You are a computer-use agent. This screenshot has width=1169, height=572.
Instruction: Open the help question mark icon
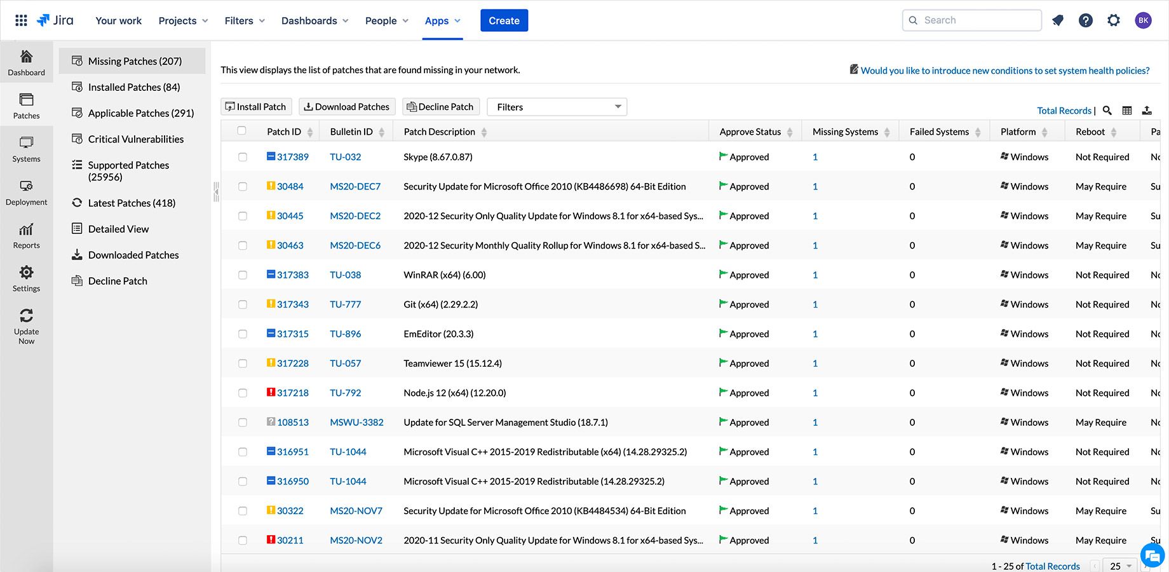point(1086,20)
